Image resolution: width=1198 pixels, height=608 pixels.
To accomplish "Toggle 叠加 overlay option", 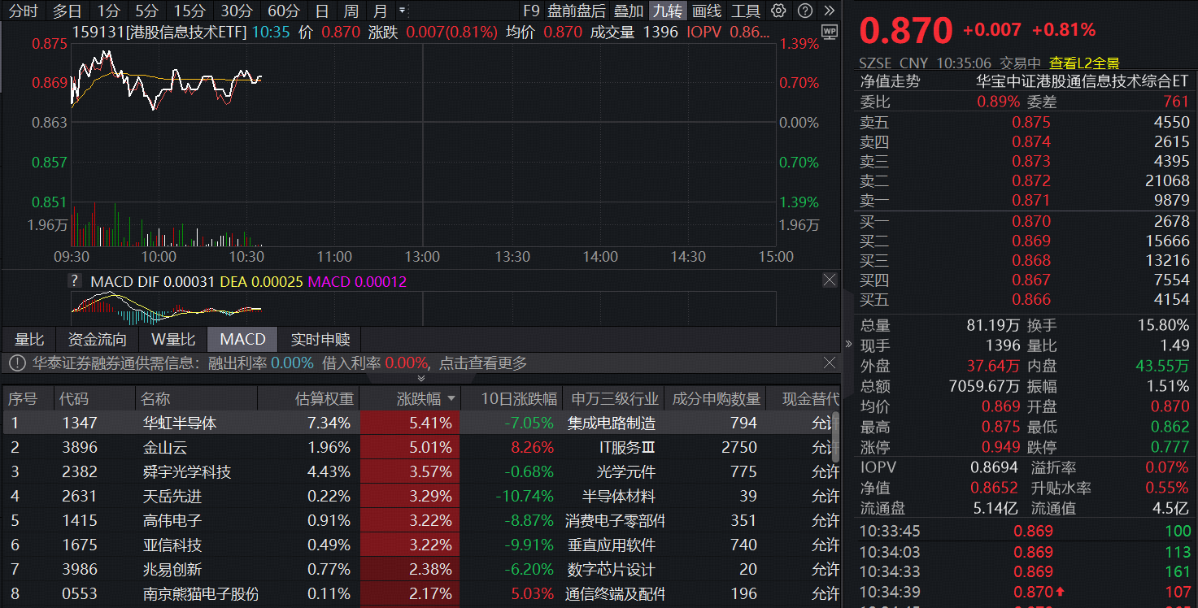I will [x=628, y=11].
